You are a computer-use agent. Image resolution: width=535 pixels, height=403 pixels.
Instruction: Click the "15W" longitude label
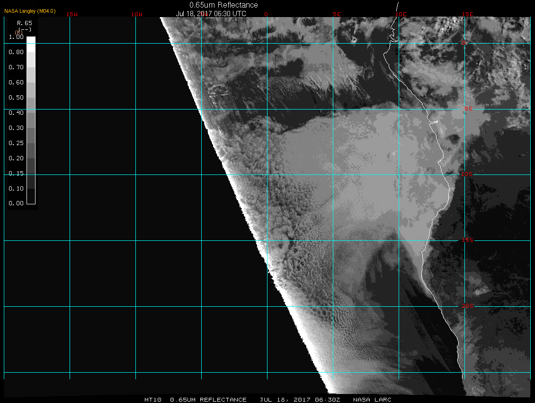(72, 14)
